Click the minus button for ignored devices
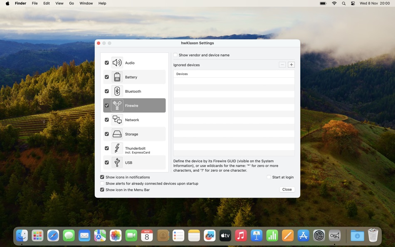The image size is (395, 247). pos(282,65)
